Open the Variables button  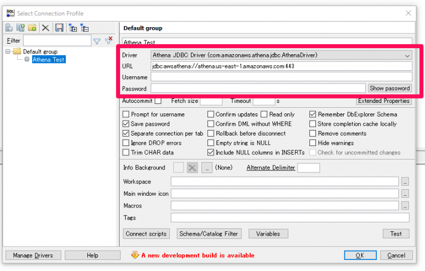pyautogui.click(x=268, y=233)
